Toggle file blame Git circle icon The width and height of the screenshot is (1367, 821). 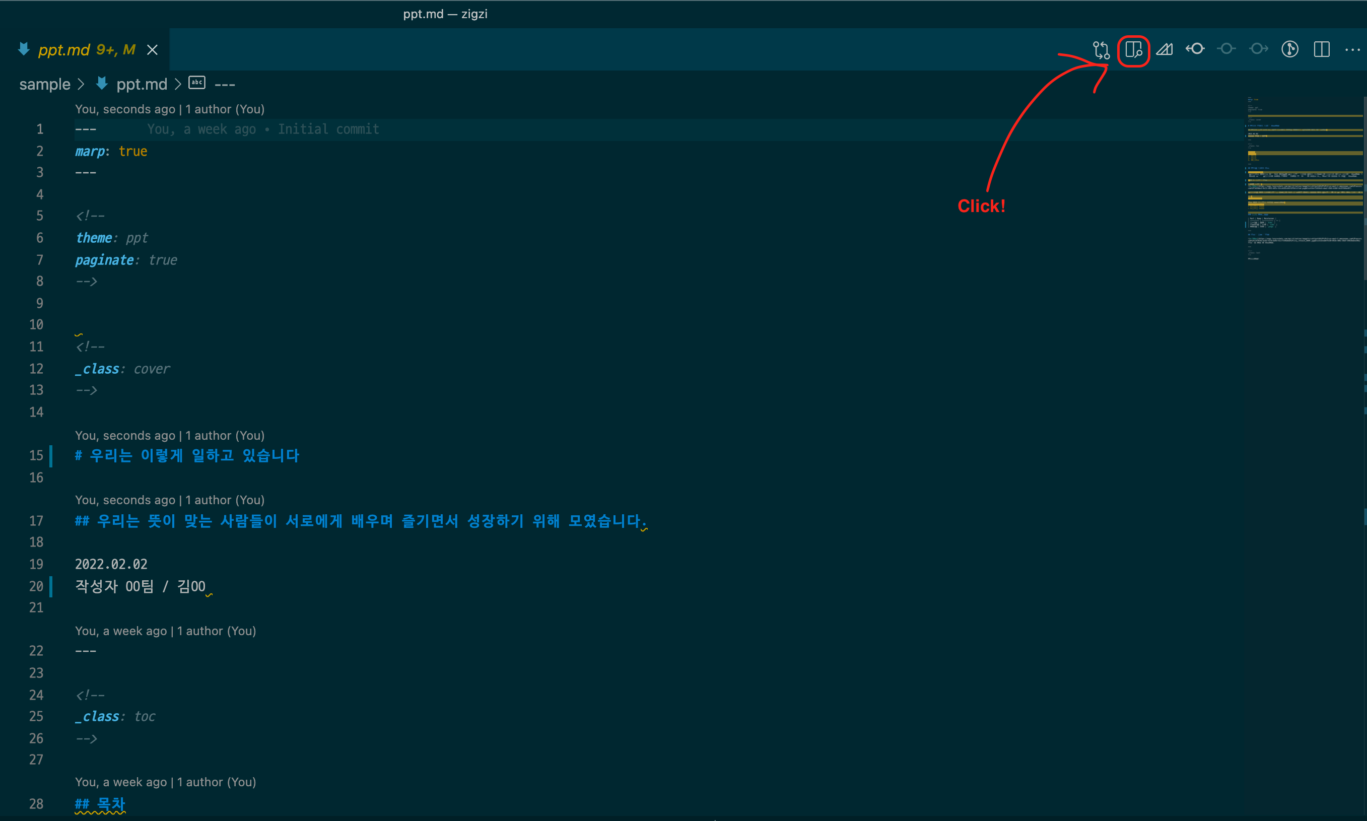1289,49
